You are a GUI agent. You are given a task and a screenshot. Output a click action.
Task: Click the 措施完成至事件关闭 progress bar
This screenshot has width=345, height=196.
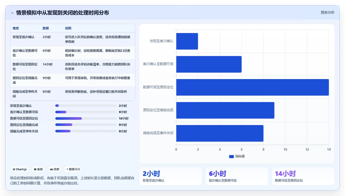point(86,131)
